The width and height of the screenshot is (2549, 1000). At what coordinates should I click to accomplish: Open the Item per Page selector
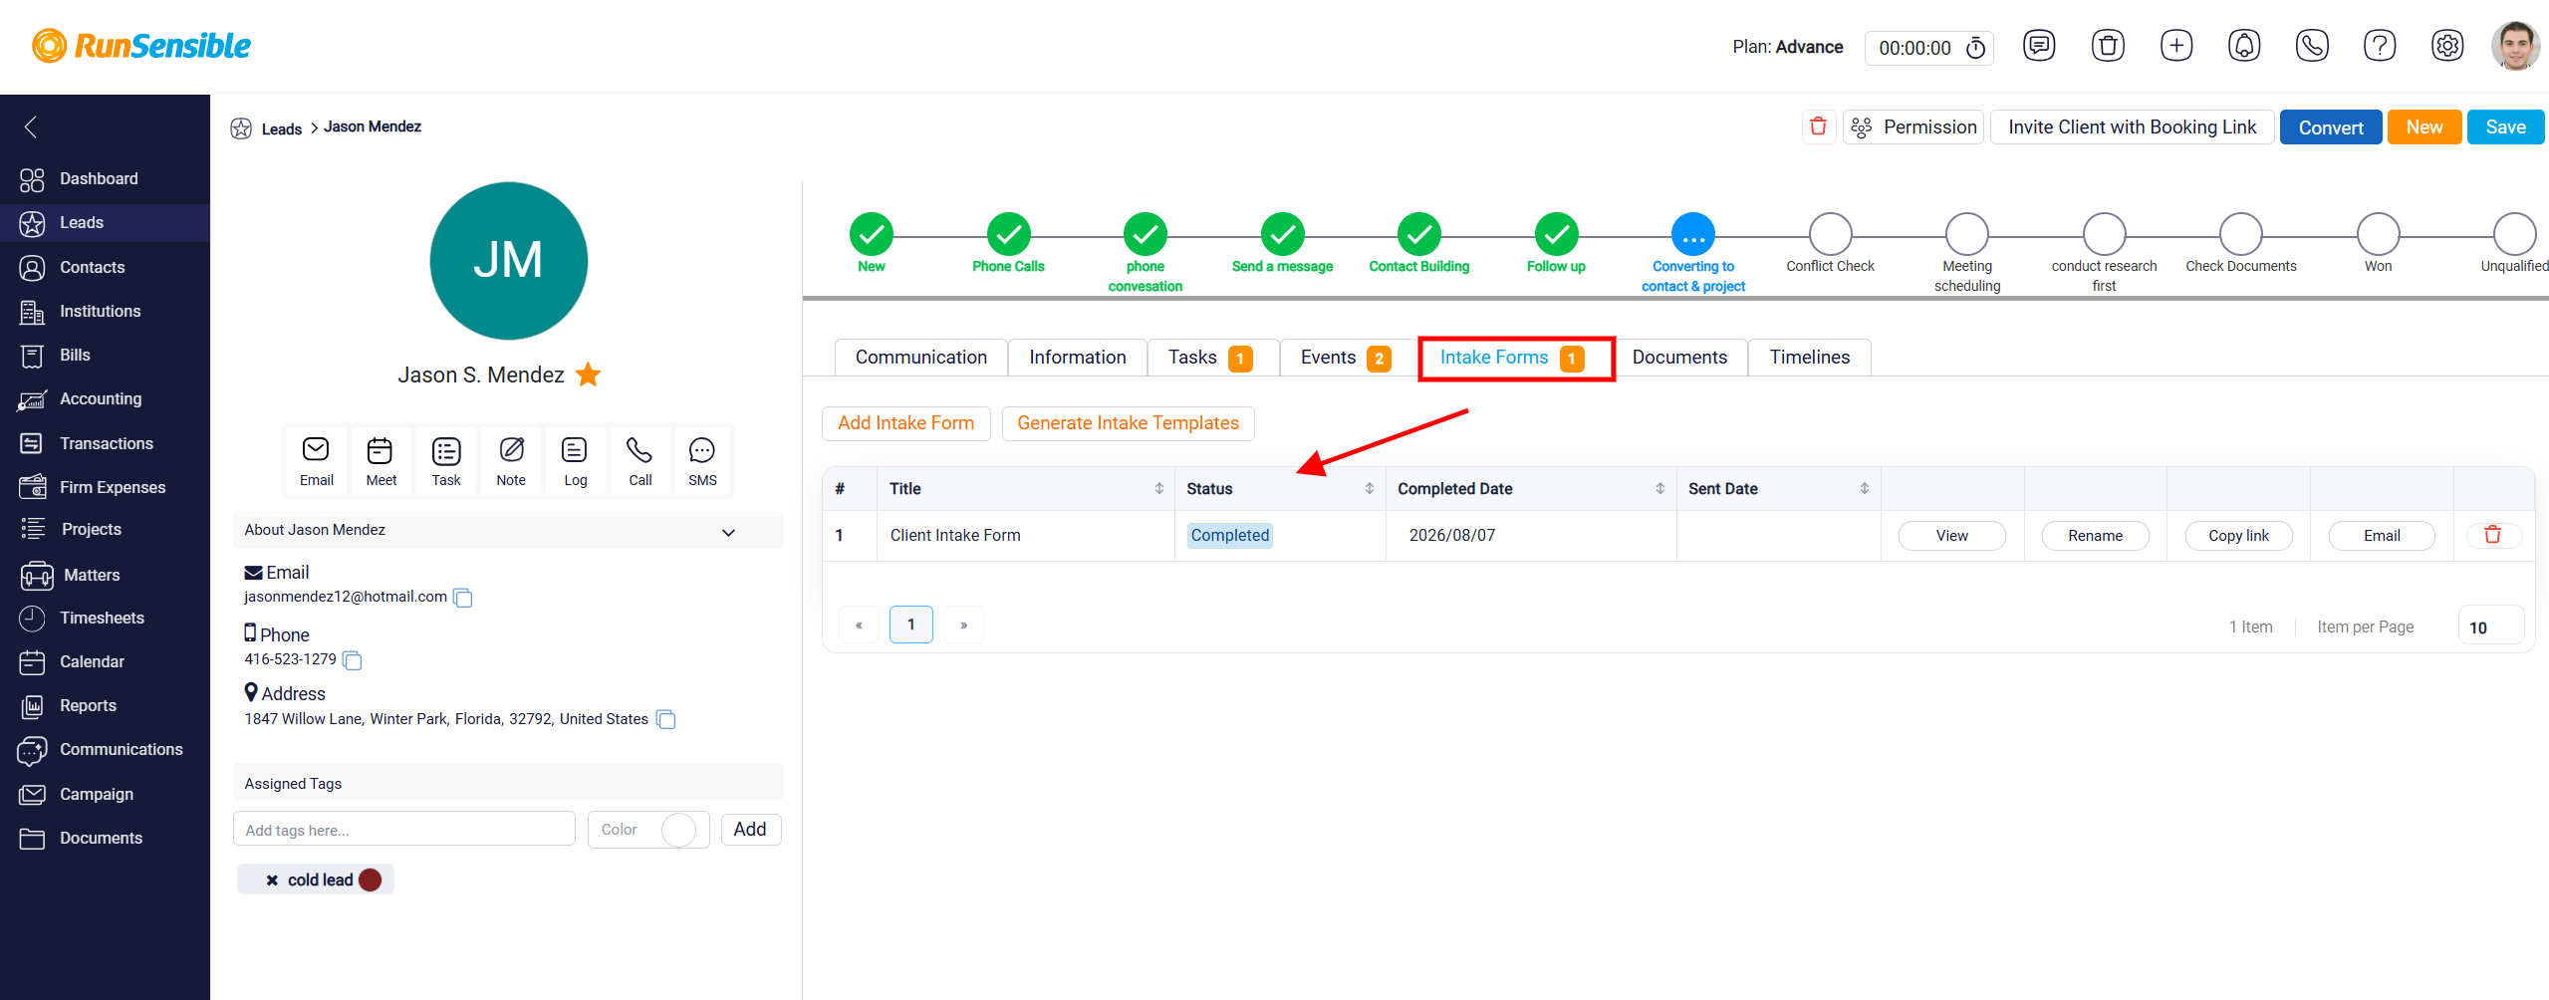(x=2490, y=626)
